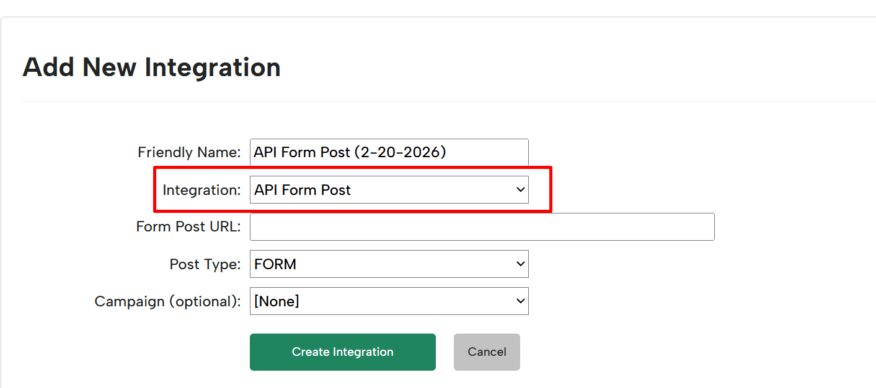This screenshot has width=876, height=388.
Task: Click the selected "[None]" campaign value
Action: click(277, 301)
